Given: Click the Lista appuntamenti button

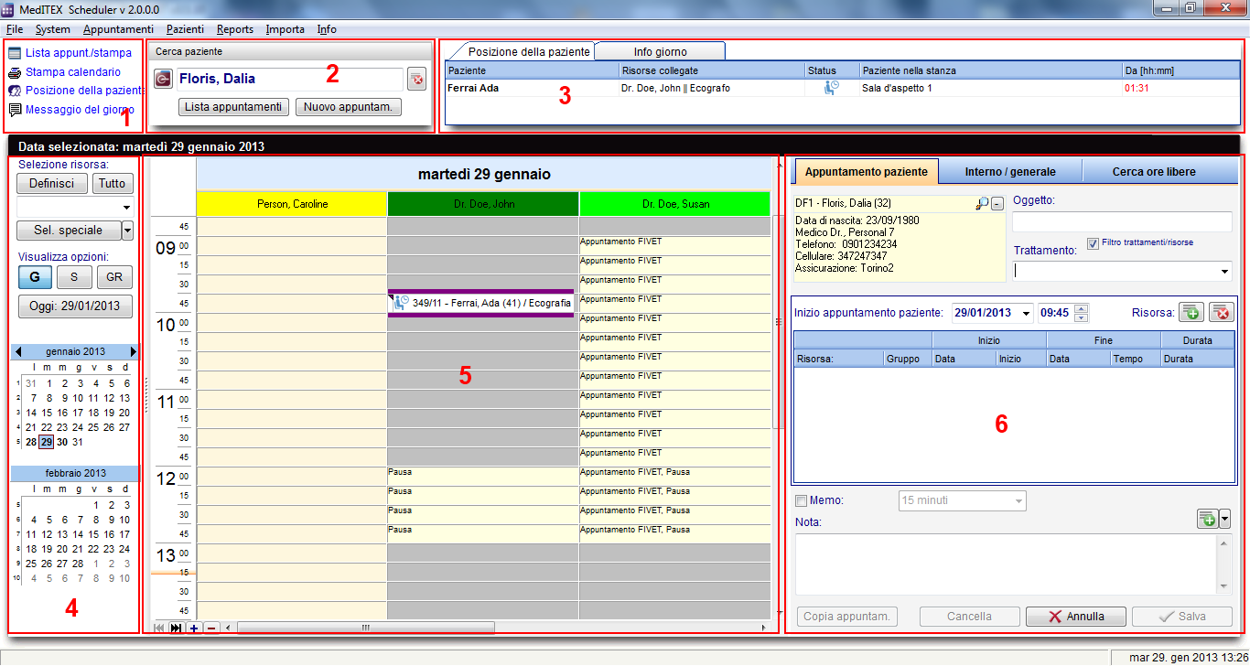Looking at the screenshot, I should (x=233, y=107).
